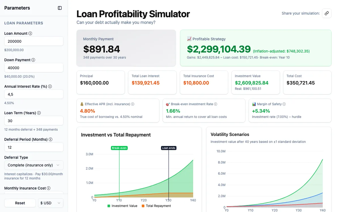The image size is (340, 212).
Task: Open Monthly Insurance Cost info icon
Action: pyautogui.click(x=48, y=188)
